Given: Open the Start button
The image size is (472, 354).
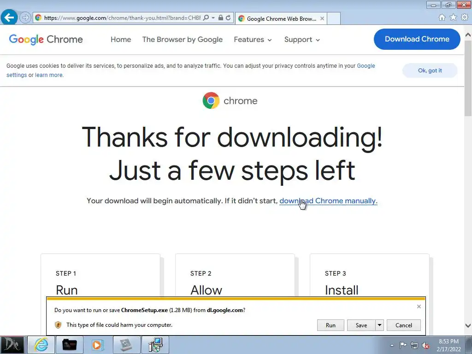Looking at the screenshot, I should point(12,345).
